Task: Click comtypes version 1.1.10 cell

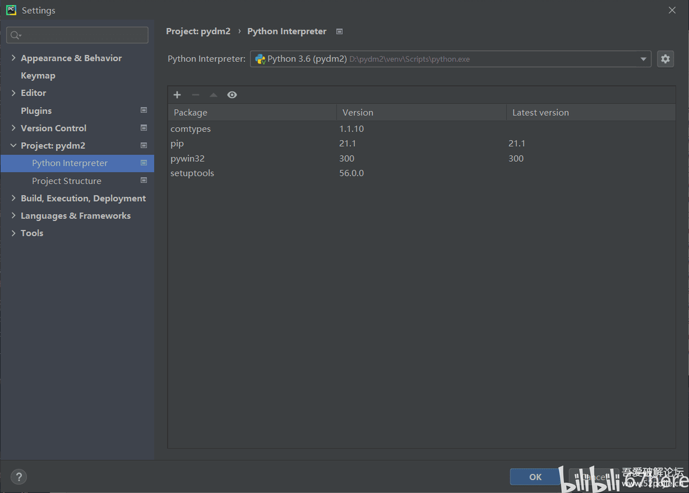Action: [x=351, y=129]
